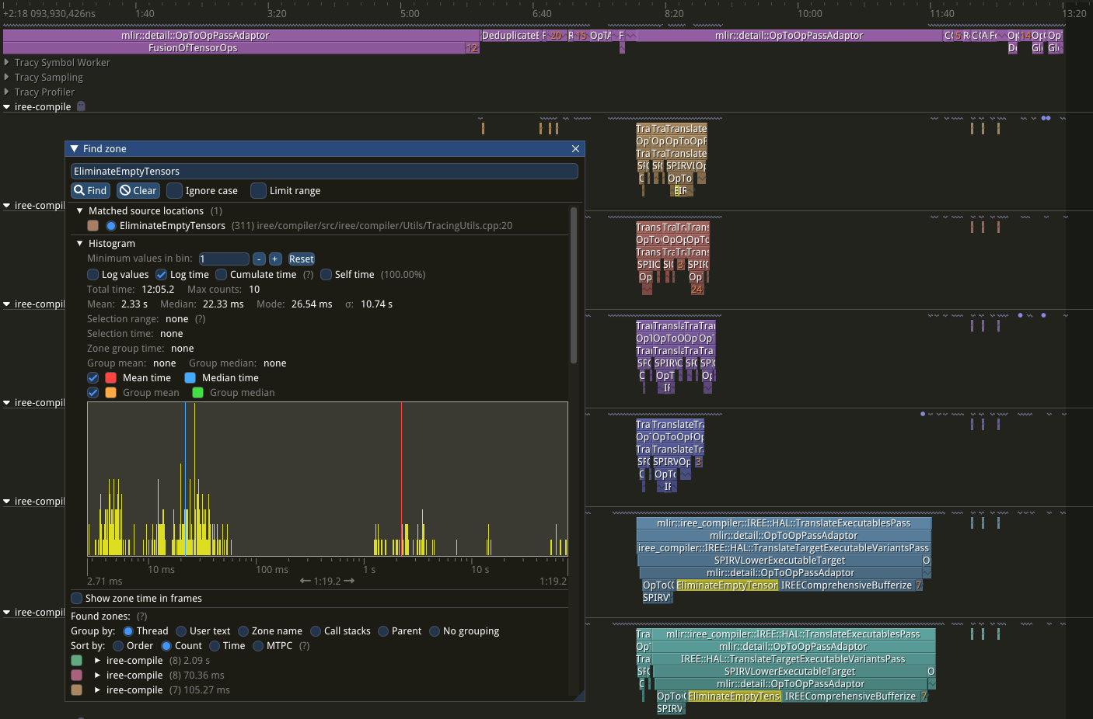Click the IREEComprehensiveBufferize zone in blue thread

click(x=847, y=585)
